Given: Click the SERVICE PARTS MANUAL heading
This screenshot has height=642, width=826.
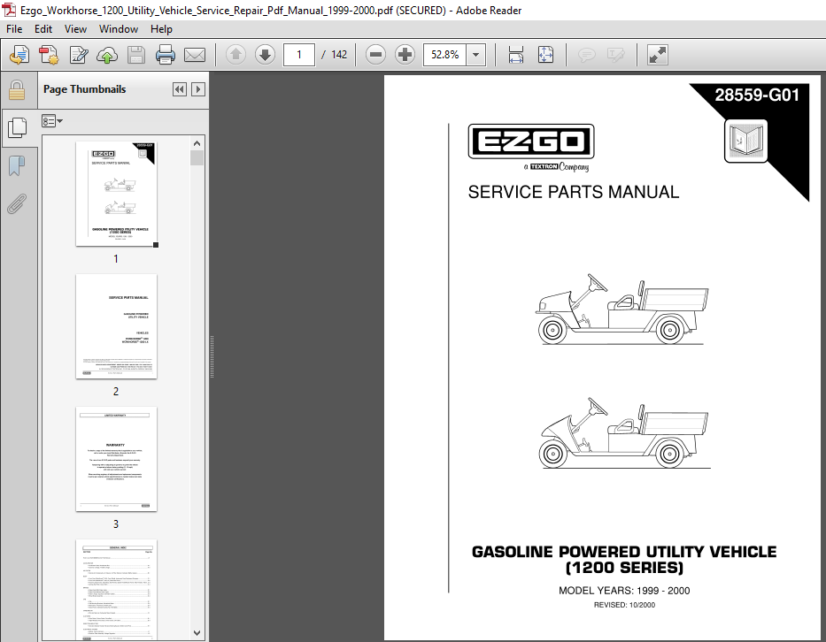Looking at the screenshot, I should [x=574, y=192].
